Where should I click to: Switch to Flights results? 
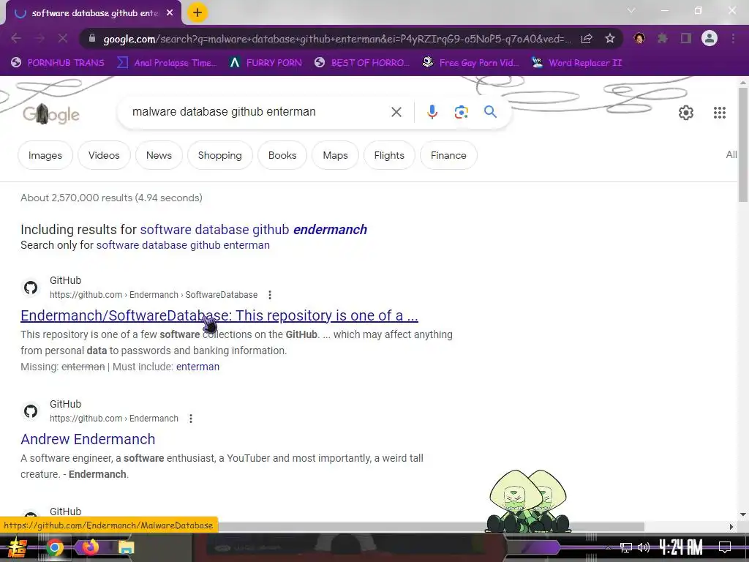[389, 155]
